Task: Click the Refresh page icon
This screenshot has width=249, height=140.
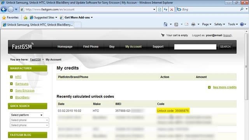Action: [165, 9]
